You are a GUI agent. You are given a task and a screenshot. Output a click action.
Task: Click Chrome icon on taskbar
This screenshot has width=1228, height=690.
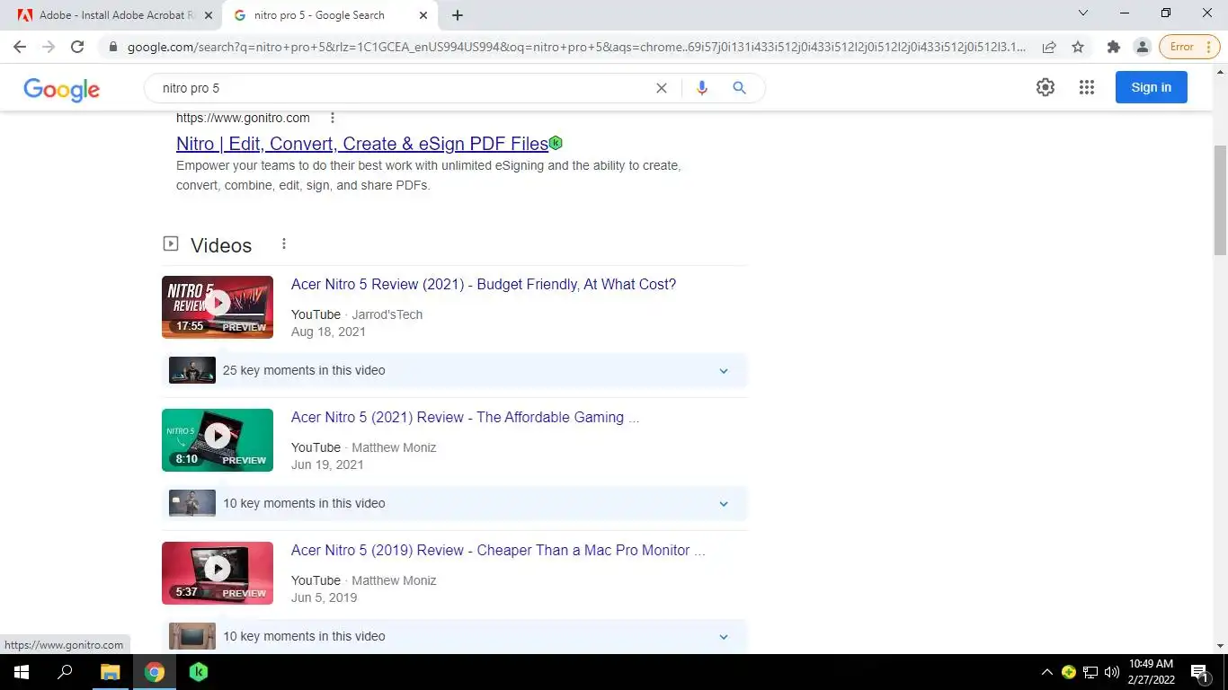(155, 672)
